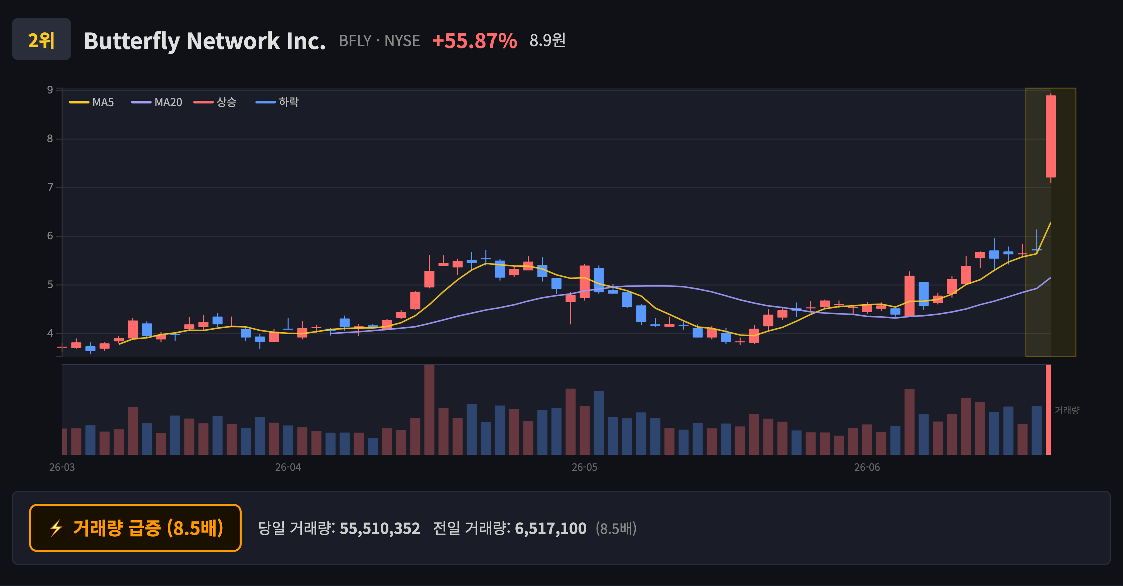Click the BFLY · NYSE ticker label

pyautogui.click(x=379, y=41)
